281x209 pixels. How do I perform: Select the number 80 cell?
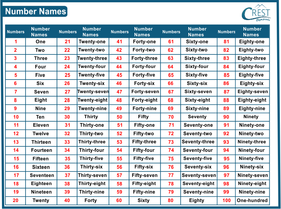pos(171,201)
